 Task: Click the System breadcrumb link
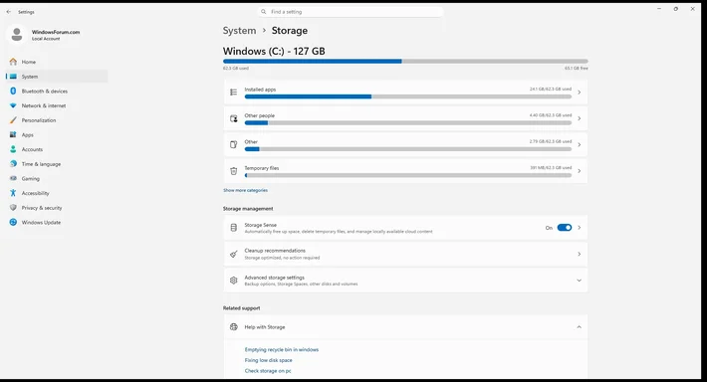239,31
